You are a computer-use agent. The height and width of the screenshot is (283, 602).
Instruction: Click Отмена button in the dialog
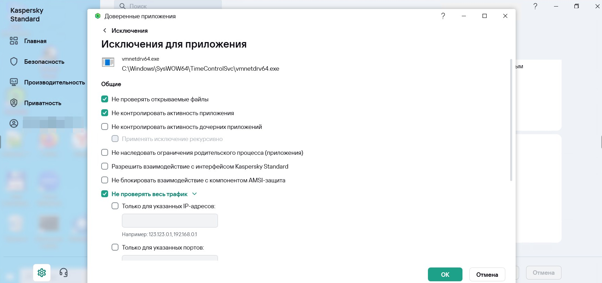coord(487,274)
